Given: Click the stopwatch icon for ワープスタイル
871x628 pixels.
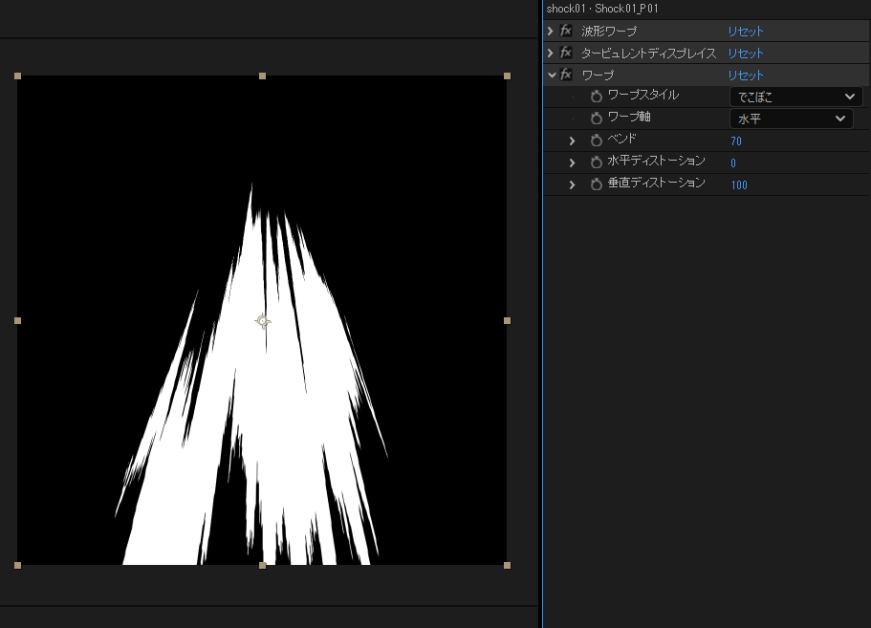Looking at the screenshot, I should coord(597,97).
